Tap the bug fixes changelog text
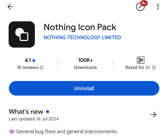The height and width of the screenshot is (138, 168). [x=67, y=132]
